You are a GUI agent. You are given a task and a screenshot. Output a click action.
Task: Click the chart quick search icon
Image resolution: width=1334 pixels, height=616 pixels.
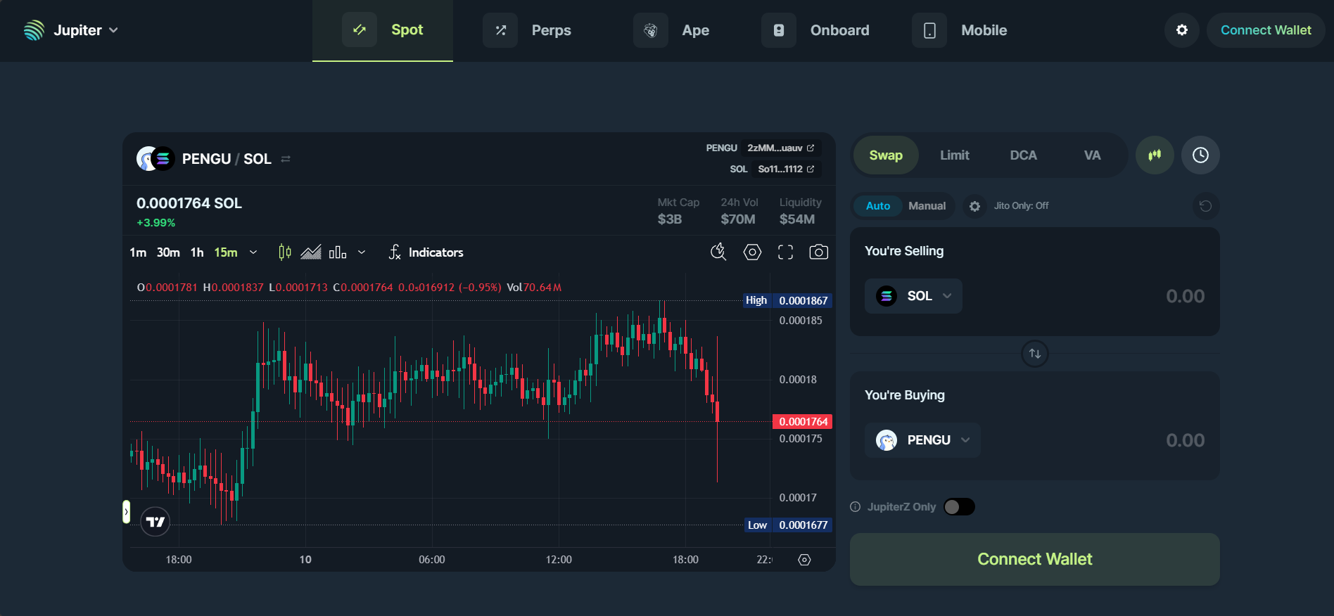click(718, 252)
